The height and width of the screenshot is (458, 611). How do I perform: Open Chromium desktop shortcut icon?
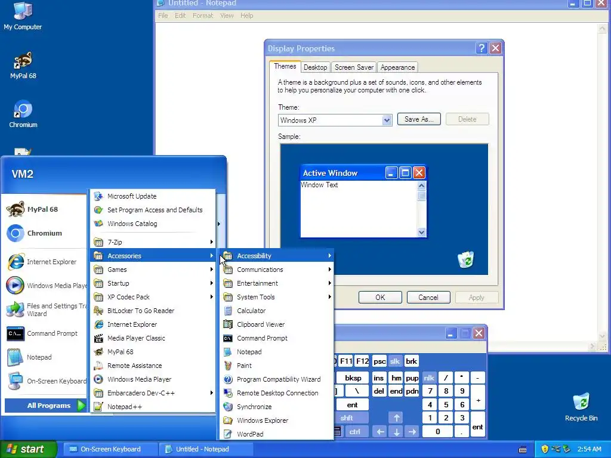tap(23, 114)
